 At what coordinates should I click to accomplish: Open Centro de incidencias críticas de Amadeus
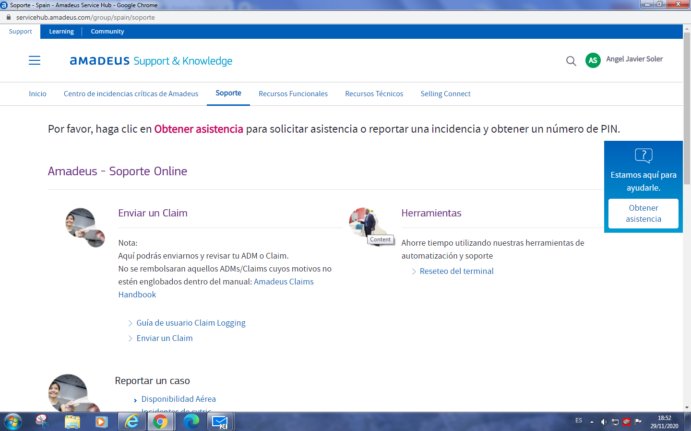(131, 94)
